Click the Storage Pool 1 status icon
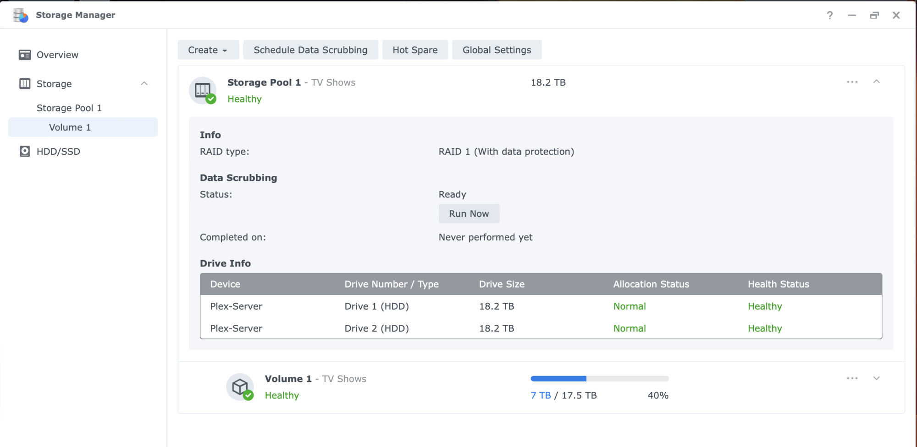Image resolution: width=917 pixels, height=447 pixels. pyautogui.click(x=203, y=90)
